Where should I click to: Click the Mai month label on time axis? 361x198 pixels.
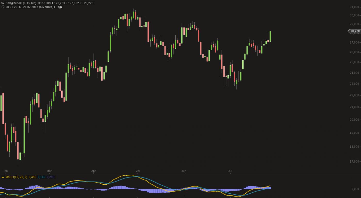[138, 171]
